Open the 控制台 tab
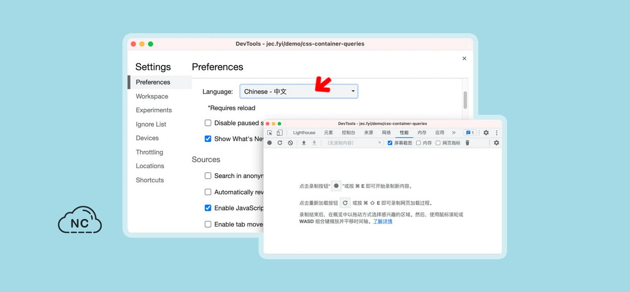630x292 pixels. click(349, 133)
